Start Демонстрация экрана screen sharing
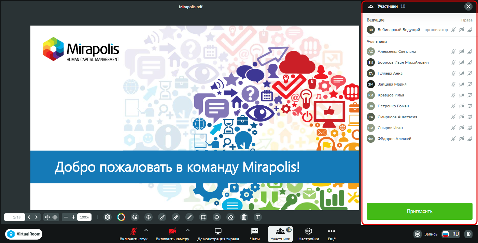478x243 pixels. click(218, 234)
